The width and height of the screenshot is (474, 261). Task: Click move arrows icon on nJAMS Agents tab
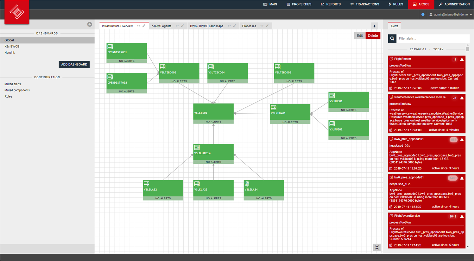tap(177, 26)
